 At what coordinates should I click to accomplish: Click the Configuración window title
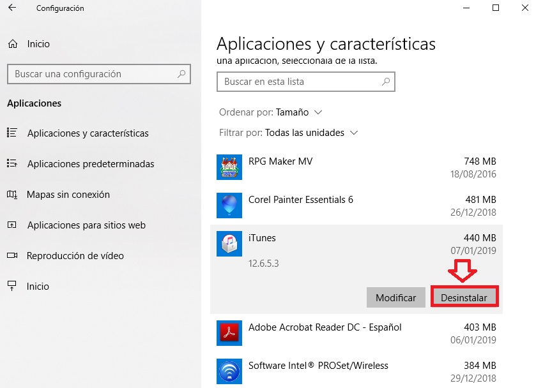tap(60, 8)
